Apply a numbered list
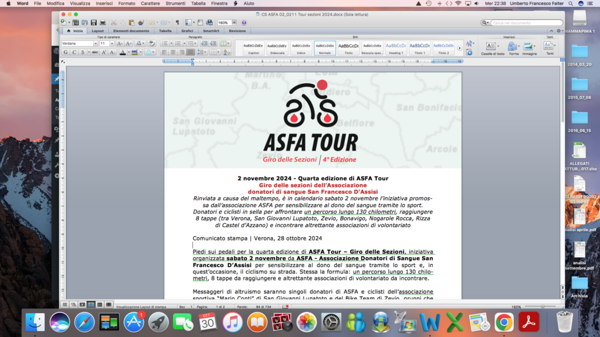 click(x=178, y=44)
